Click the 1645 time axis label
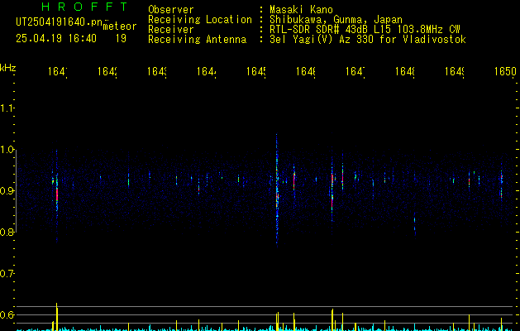 [256, 71]
